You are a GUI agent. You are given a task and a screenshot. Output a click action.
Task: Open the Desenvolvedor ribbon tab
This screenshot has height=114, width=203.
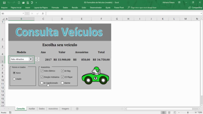click(96, 8)
